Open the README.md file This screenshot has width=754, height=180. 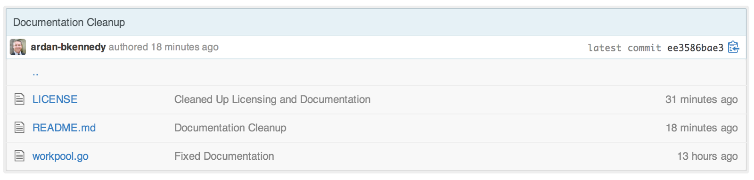pyautogui.click(x=64, y=128)
